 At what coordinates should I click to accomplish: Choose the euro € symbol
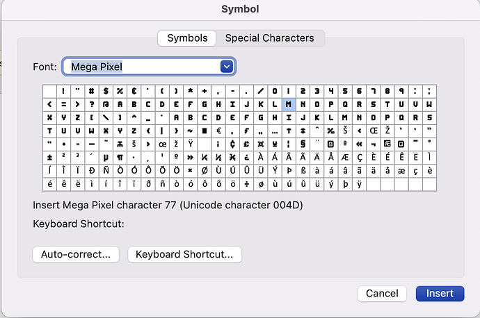pos(218,130)
